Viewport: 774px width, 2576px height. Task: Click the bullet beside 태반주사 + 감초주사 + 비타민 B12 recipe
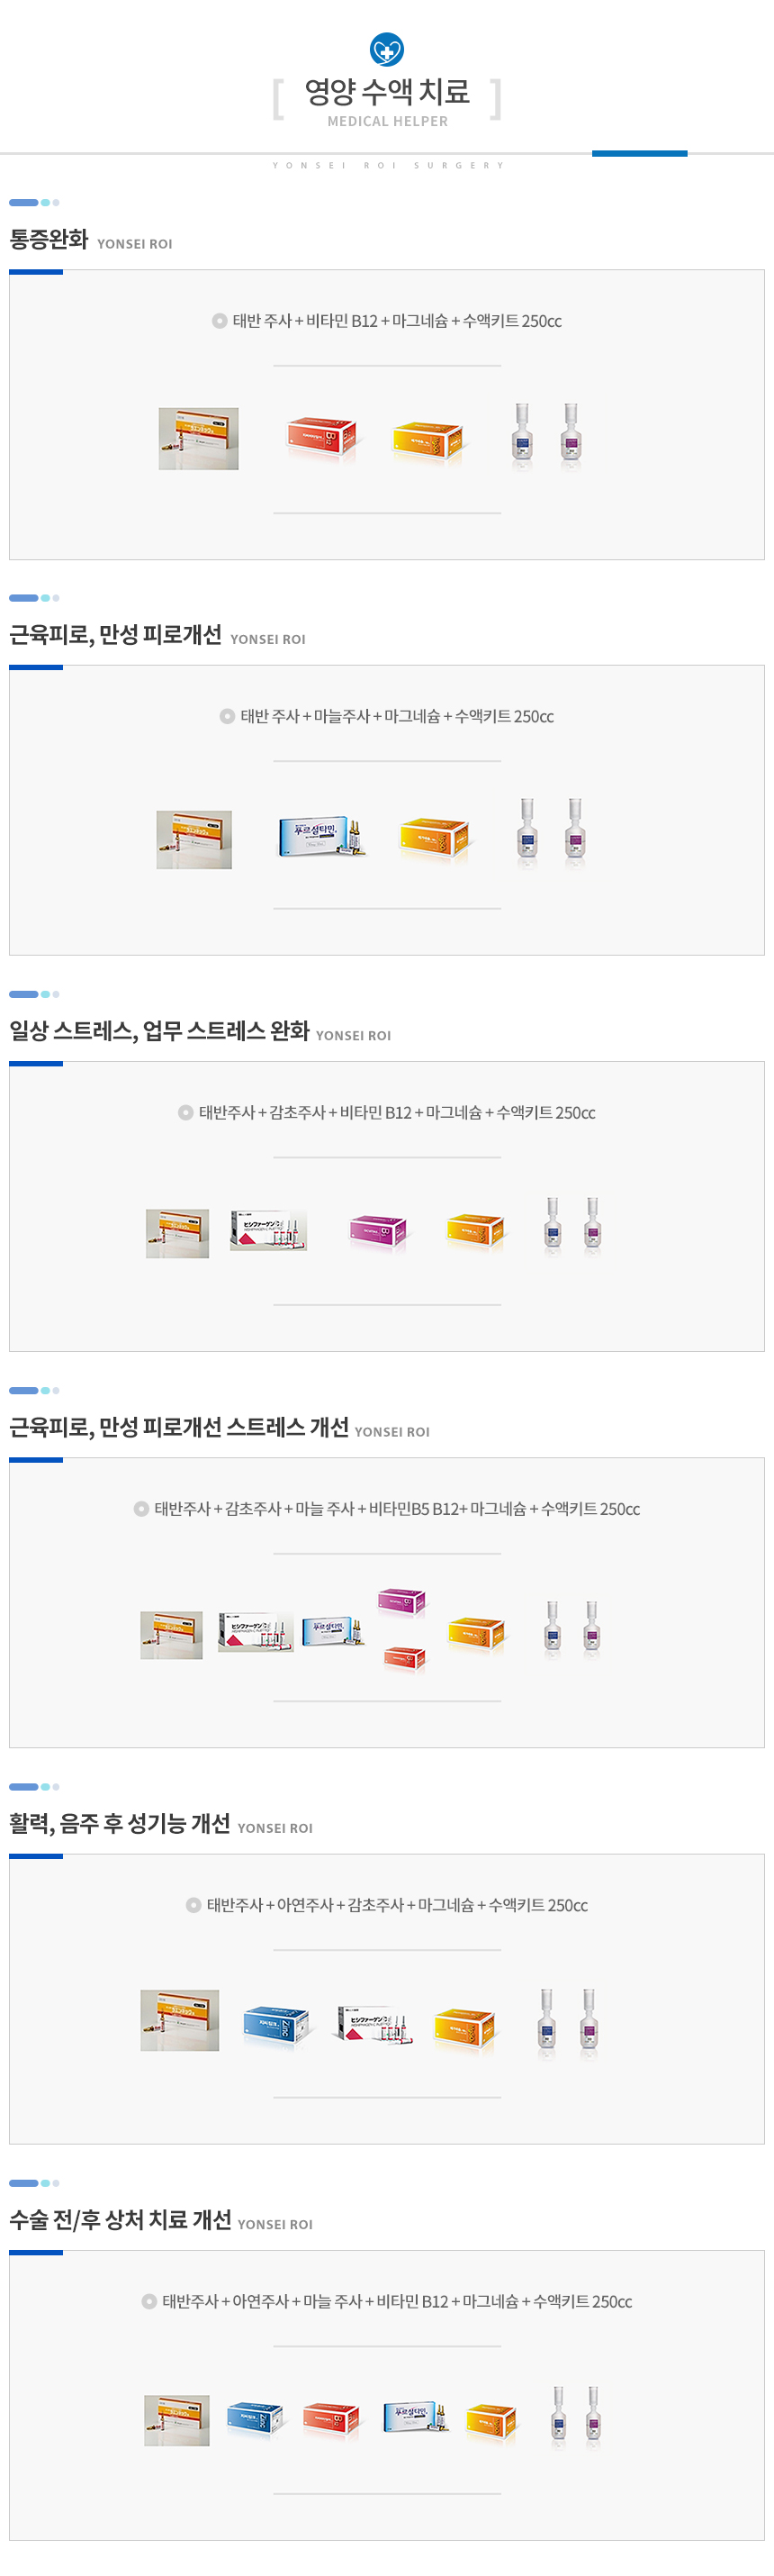tap(184, 1112)
